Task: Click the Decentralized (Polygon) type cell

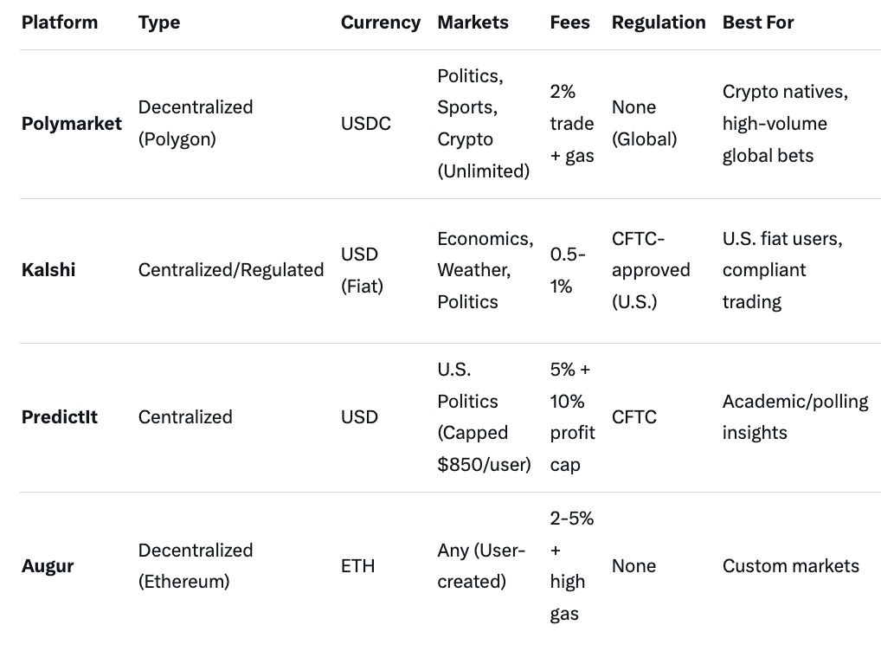Action: [196, 123]
